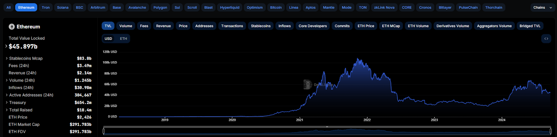Click the 2022 peak on TVL chart
Viewport: 557px width, 137px height.
tap(358, 59)
